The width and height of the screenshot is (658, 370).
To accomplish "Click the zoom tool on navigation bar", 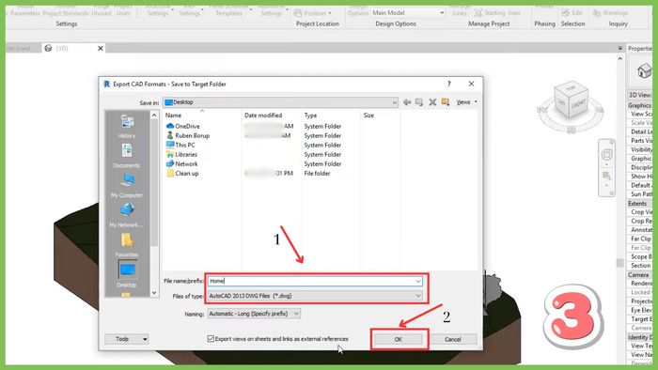I will (x=607, y=176).
